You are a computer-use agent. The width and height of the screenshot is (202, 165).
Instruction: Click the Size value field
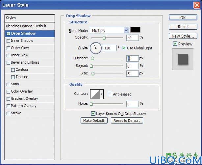pos(133,73)
